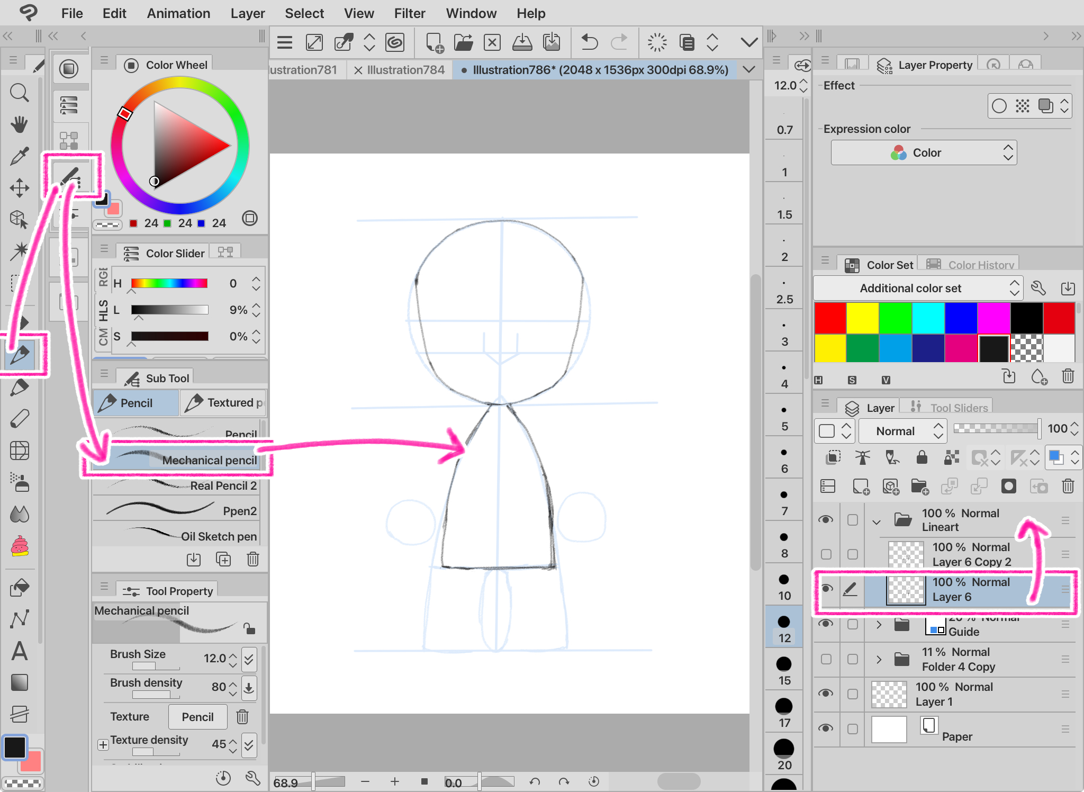Viewport: 1084px width, 792px height.
Task: Click the Undo arrow in toolbar
Action: [589, 42]
